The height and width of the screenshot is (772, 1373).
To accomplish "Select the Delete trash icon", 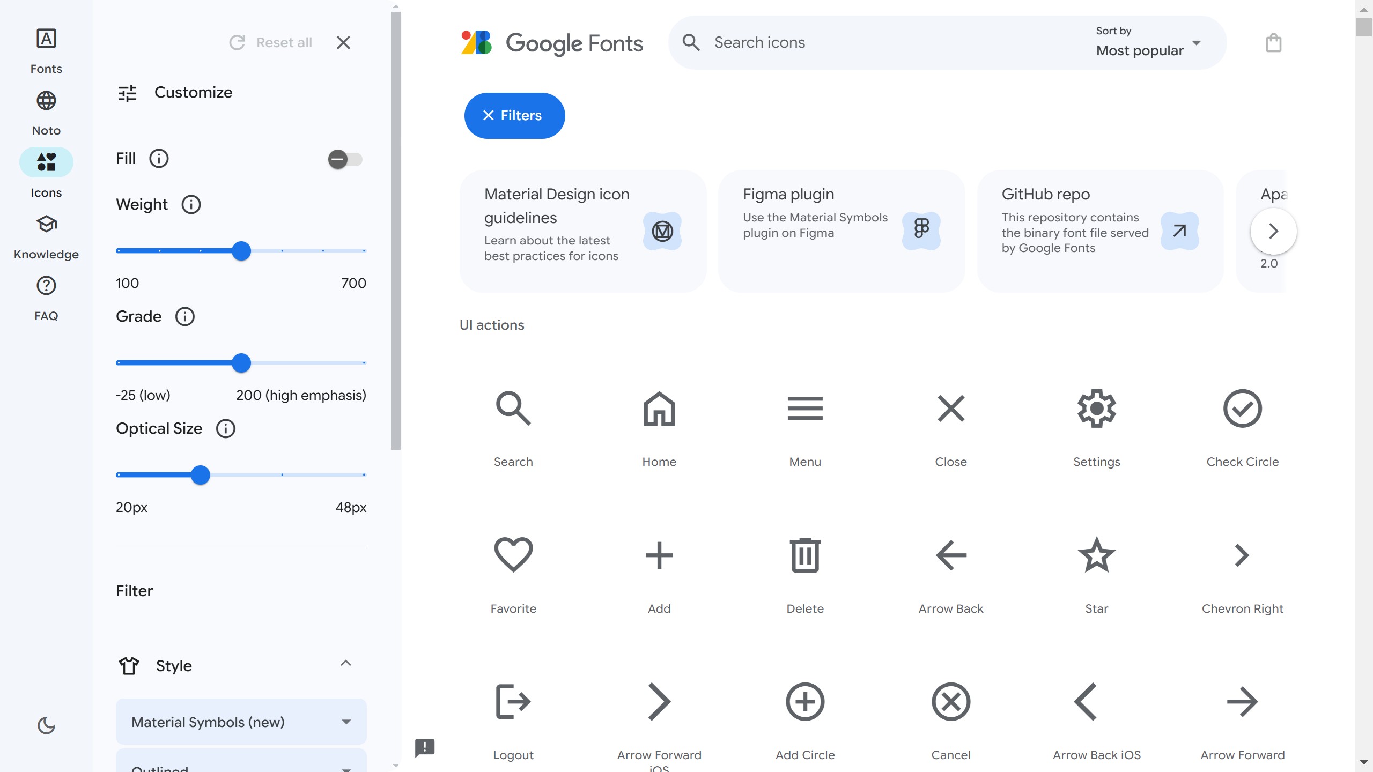I will point(805,555).
